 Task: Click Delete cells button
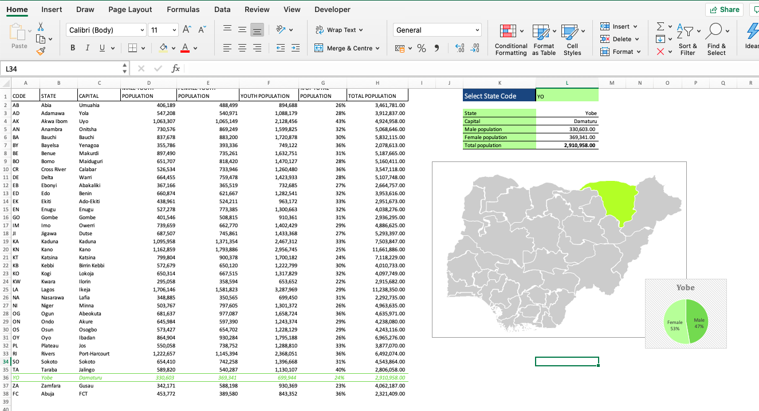(619, 39)
